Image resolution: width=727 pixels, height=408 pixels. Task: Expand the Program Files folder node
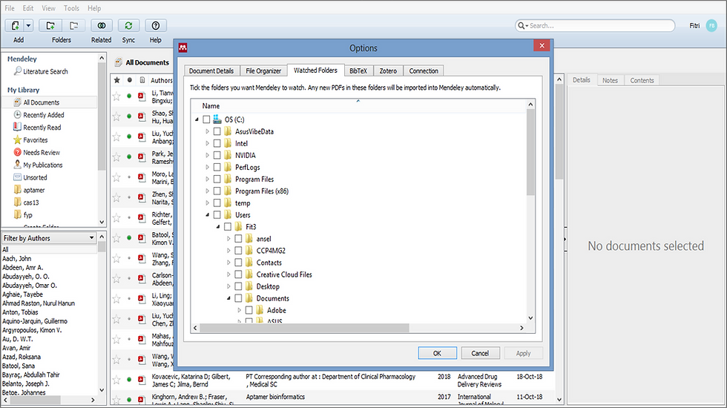(207, 180)
